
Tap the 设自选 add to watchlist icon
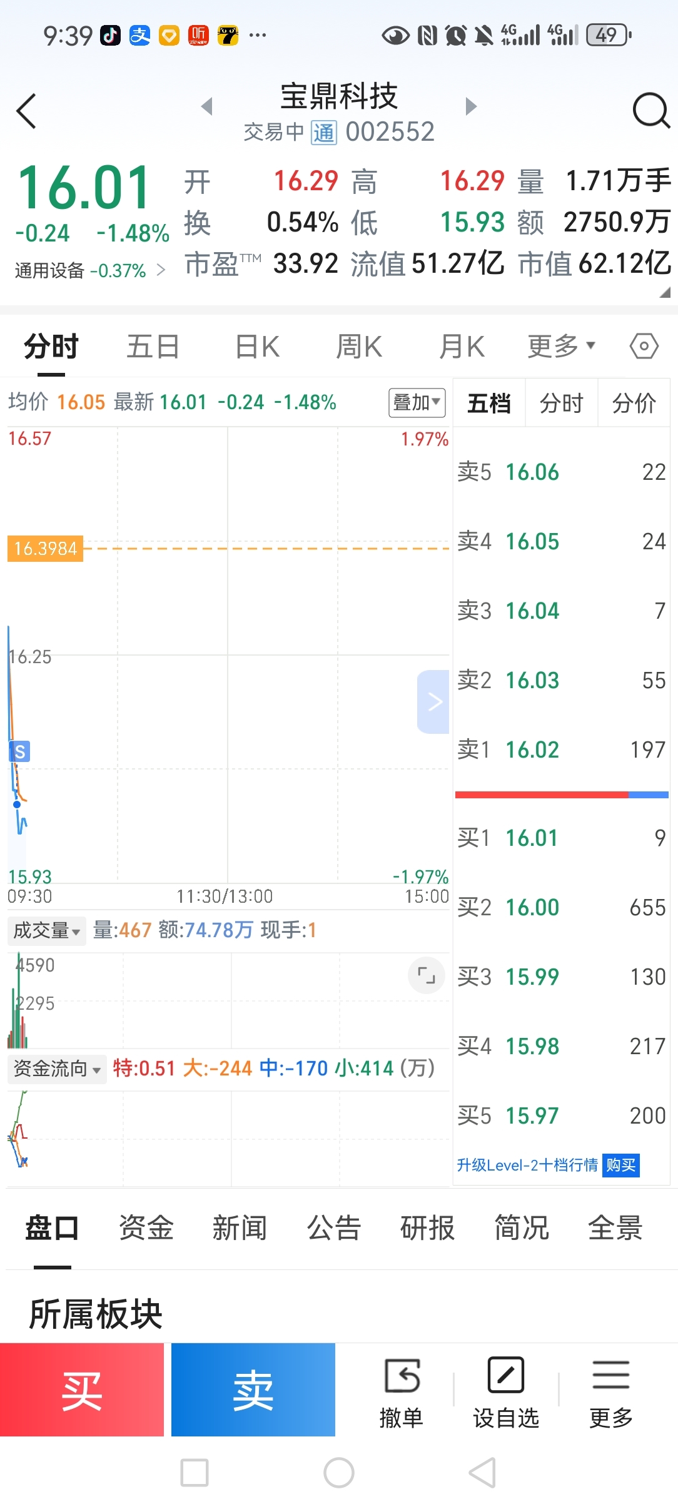[x=505, y=1375]
